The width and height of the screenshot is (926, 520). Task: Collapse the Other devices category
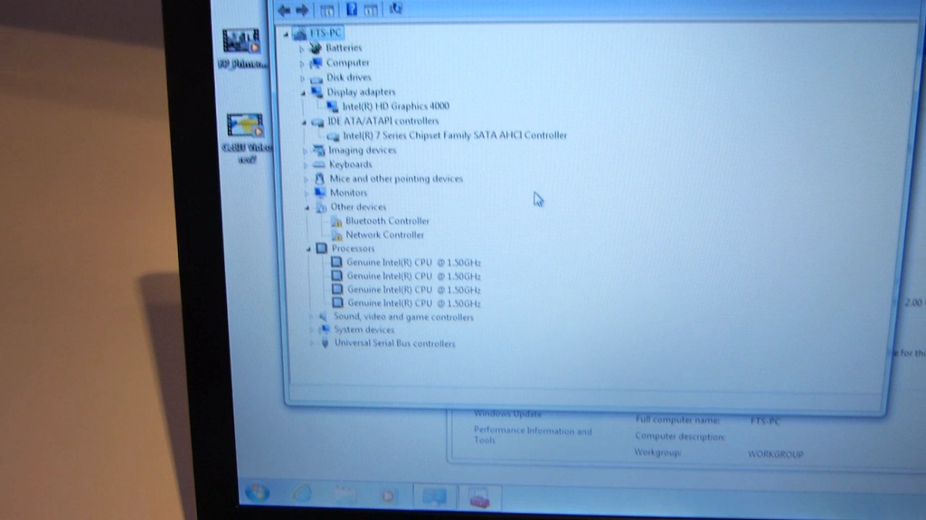pos(307,208)
